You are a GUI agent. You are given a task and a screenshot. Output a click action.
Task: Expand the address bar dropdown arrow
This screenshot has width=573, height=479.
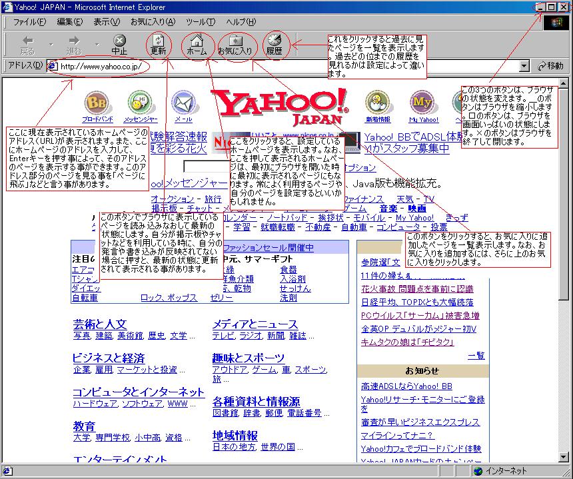[524, 66]
